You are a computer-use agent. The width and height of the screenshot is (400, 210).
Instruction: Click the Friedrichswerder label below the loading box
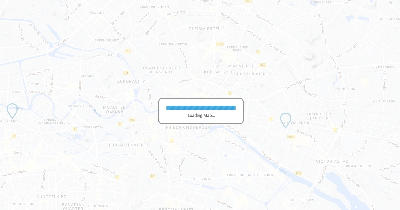(188, 127)
